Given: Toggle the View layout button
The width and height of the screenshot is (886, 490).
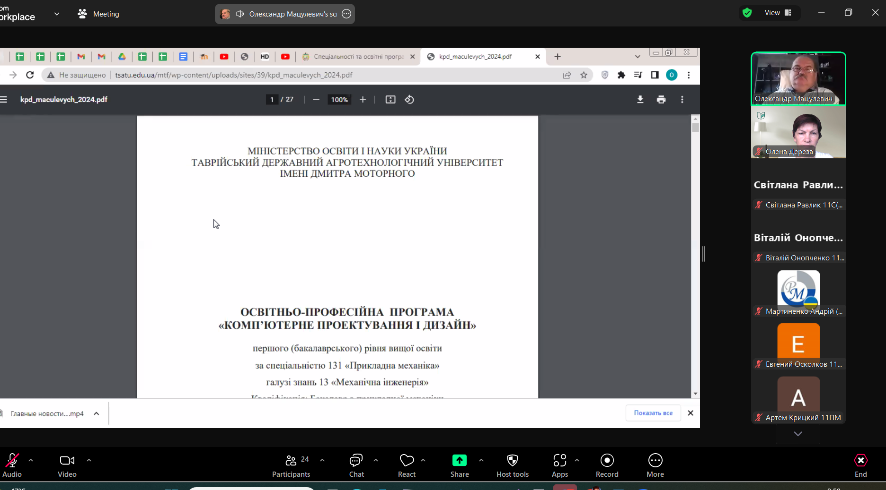Looking at the screenshot, I should pyautogui.click(x=777, y=13).
